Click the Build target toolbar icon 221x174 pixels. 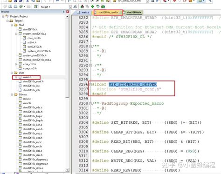[x=10, y=7]
